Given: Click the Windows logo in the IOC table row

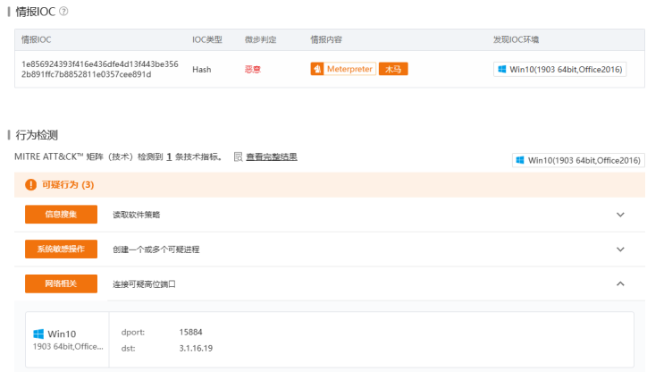Looking at the screenshot, I should pos(501,70).
